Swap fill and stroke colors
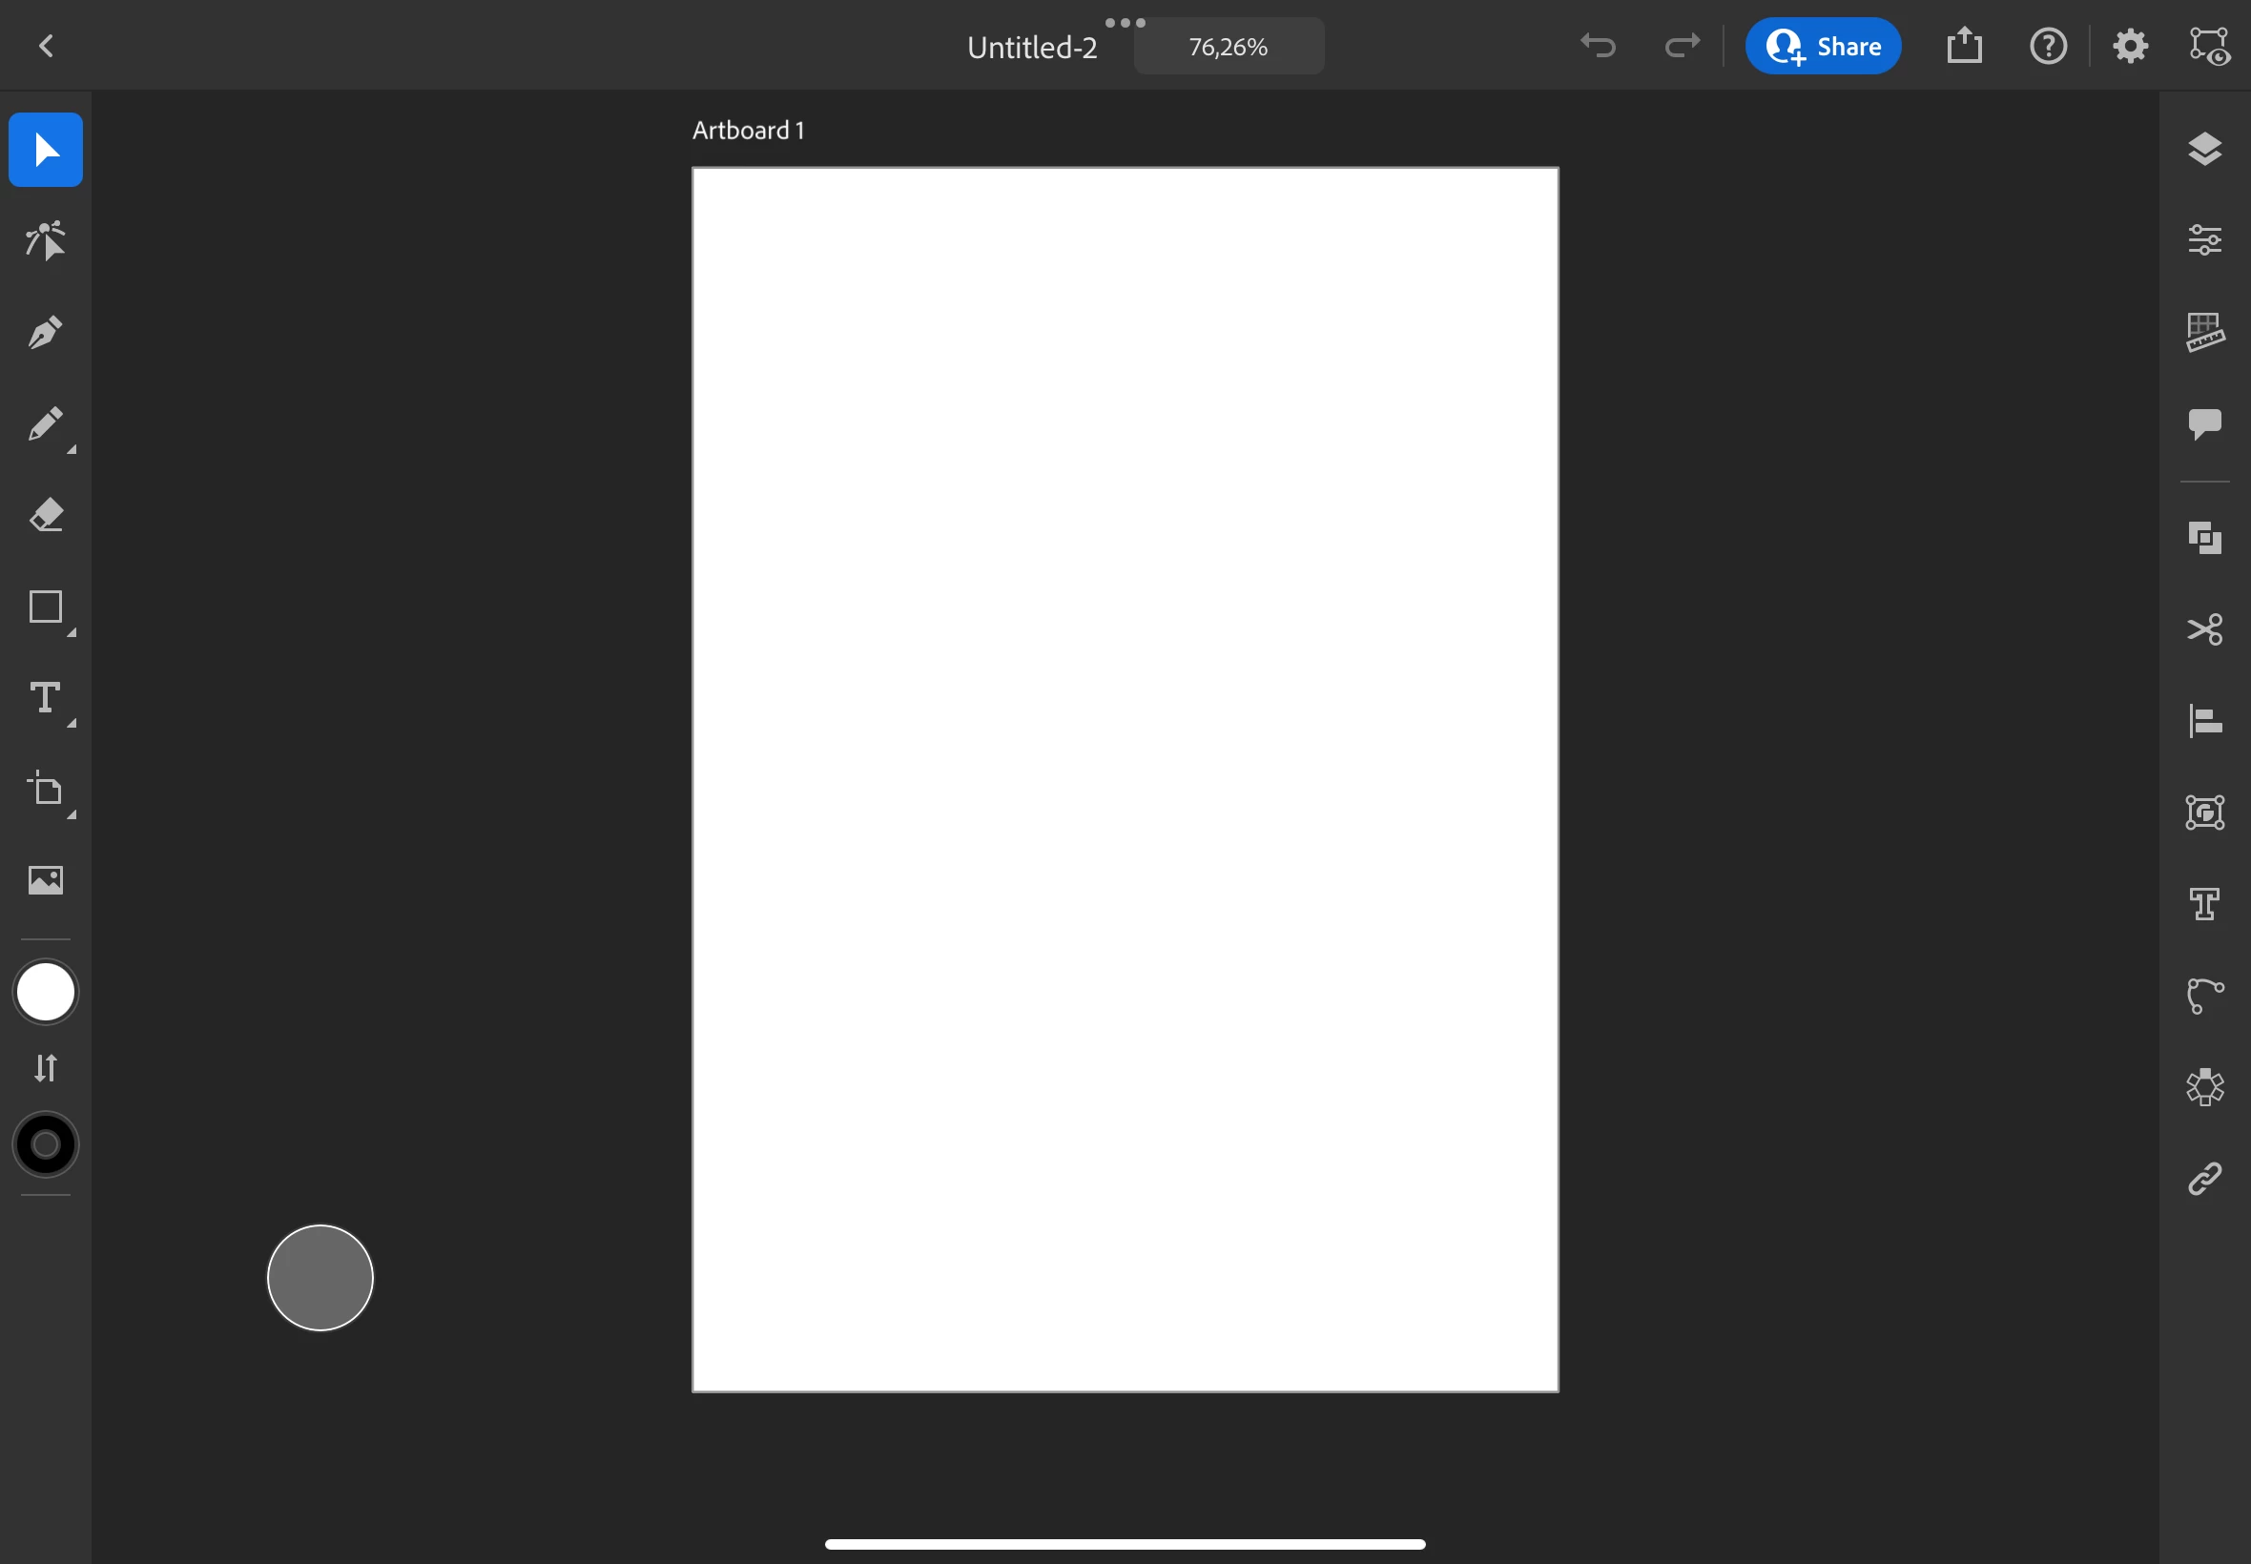This screenshot has height=1564, width=2251. 45,1067
